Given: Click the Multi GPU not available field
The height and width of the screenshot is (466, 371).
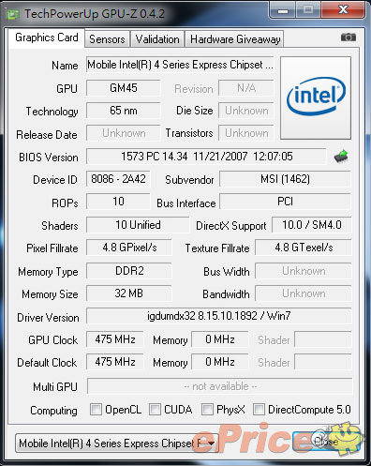Looking at the screenshot, I should point(220,386).
